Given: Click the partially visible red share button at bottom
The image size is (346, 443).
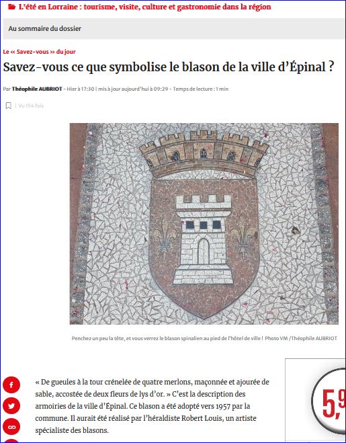Looking at the screenshot, I should point(11,441).
